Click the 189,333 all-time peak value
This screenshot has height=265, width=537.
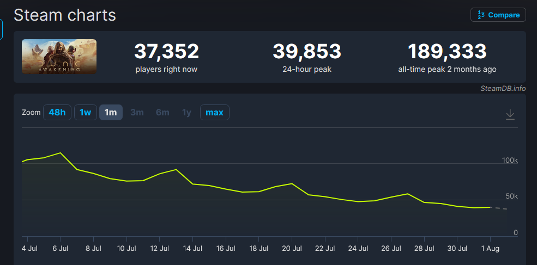coord(447,52)
